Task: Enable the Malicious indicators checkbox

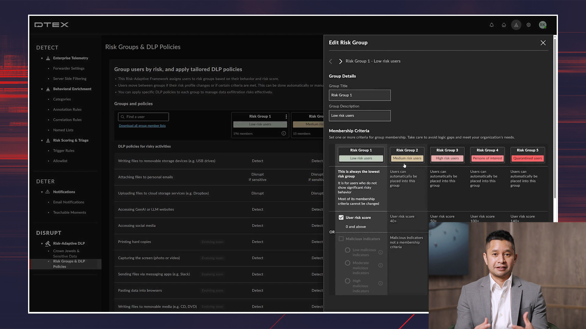Action: tap(341, 239)
